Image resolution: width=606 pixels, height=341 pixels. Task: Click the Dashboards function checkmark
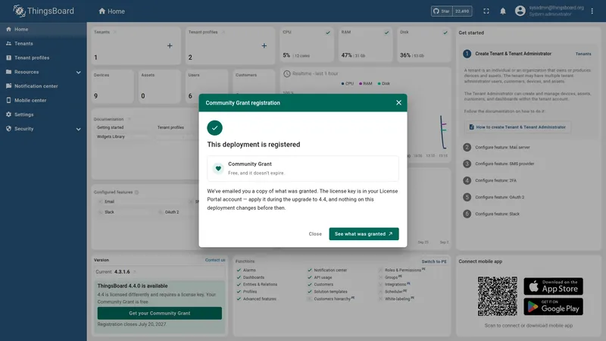click(239, 277)
